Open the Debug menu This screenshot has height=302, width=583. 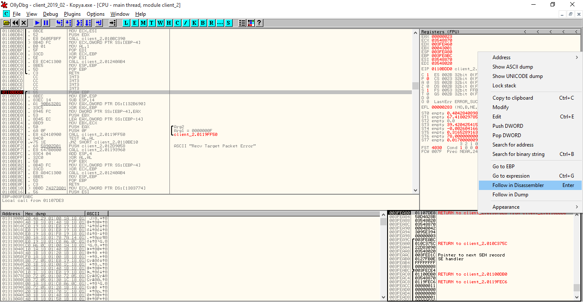coord(50,14)
